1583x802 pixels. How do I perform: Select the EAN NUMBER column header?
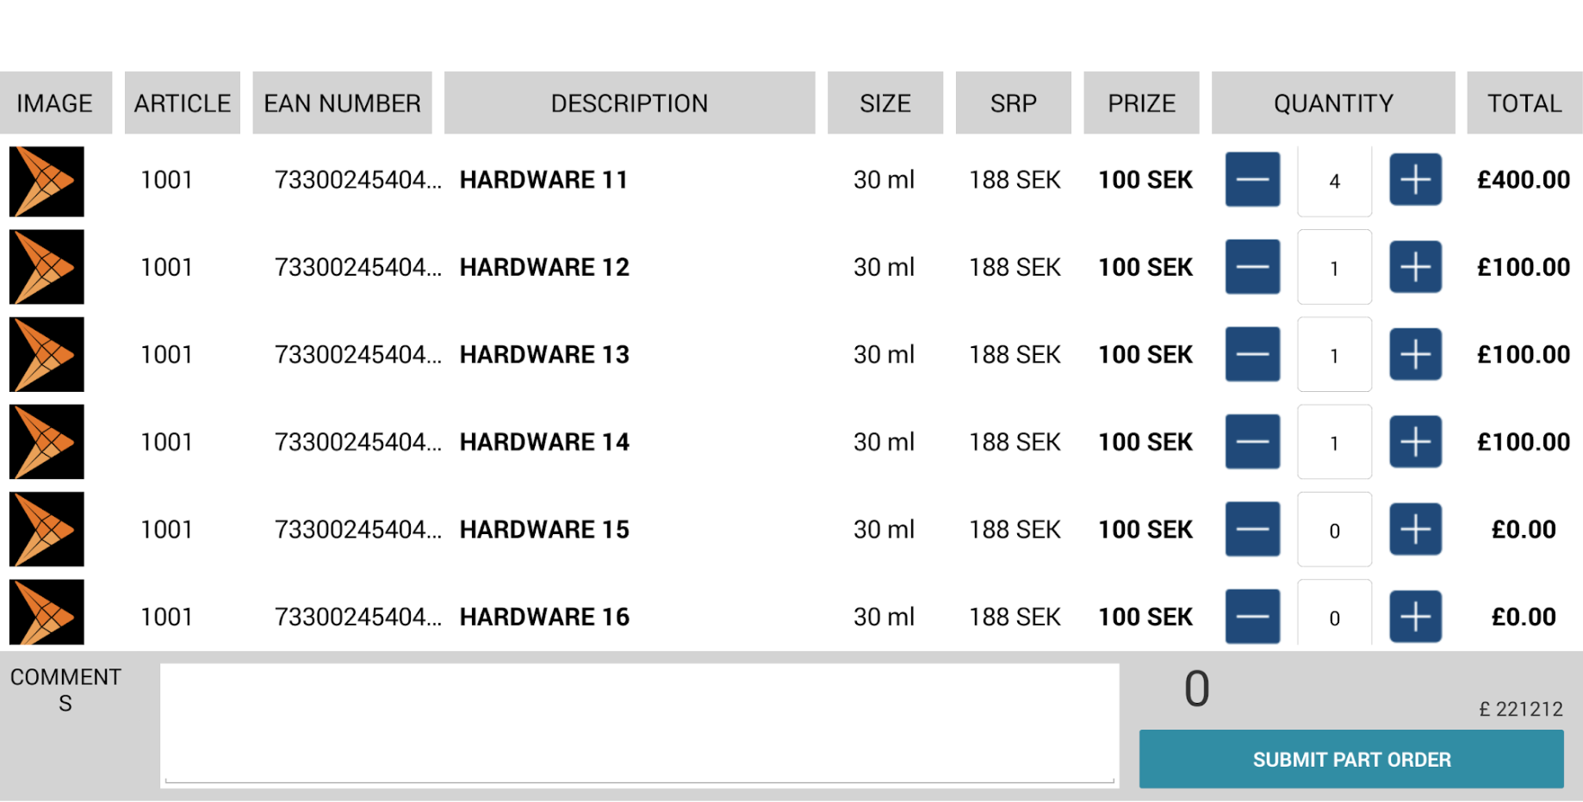(x=342, y=103)
